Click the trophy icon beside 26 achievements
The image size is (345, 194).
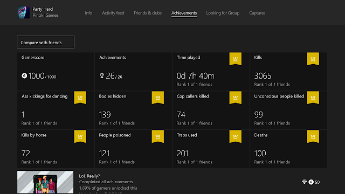click(x=102, y=76)
